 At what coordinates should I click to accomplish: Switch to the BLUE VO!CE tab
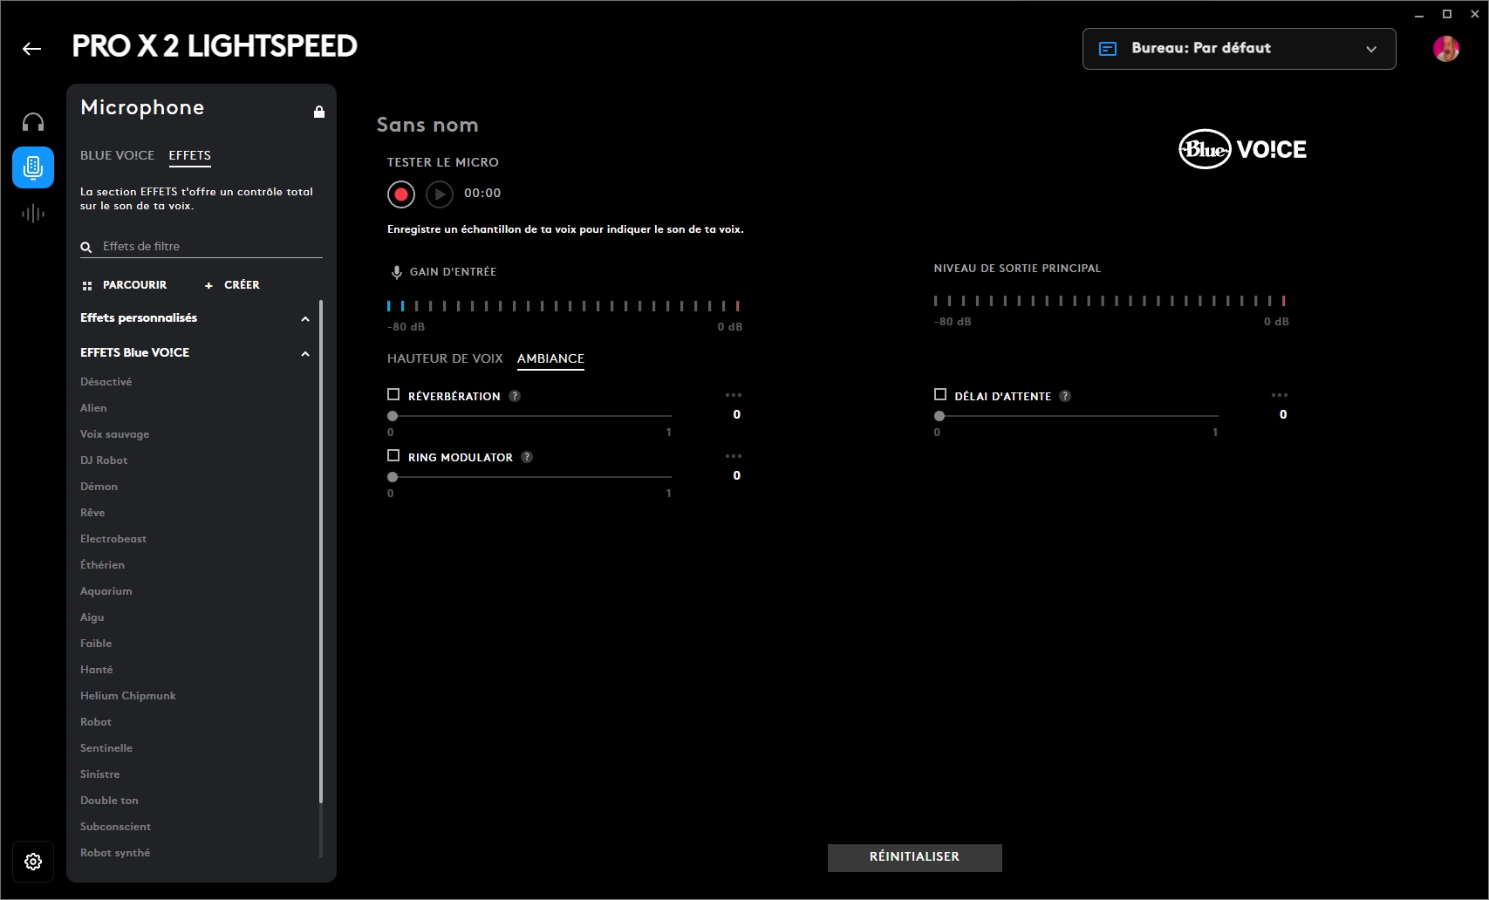tap(117, 155)
